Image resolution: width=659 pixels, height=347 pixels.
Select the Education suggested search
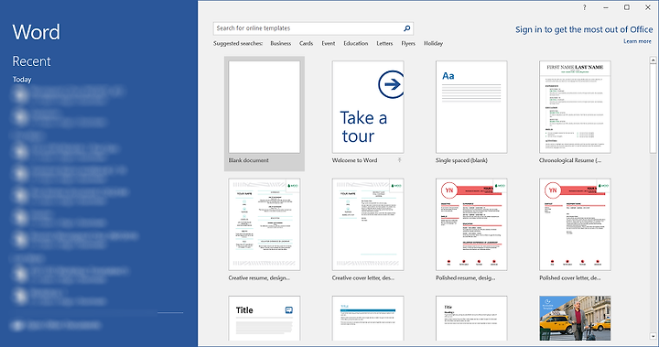point(355,43)
